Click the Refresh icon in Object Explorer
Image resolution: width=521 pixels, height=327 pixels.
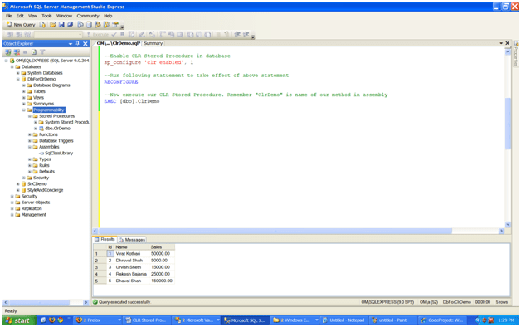click(x=34, y=51)
